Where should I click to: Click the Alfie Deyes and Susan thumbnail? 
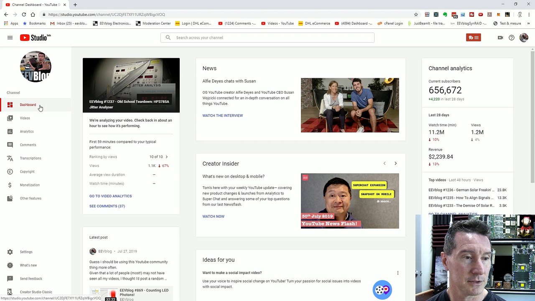[x=350, y=105]
